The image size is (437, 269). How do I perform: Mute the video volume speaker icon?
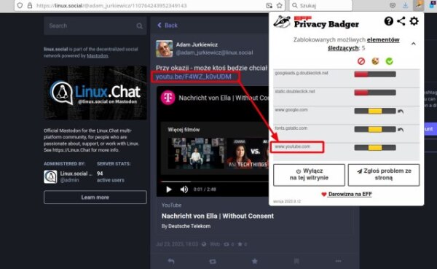click(x=184, y=190)
